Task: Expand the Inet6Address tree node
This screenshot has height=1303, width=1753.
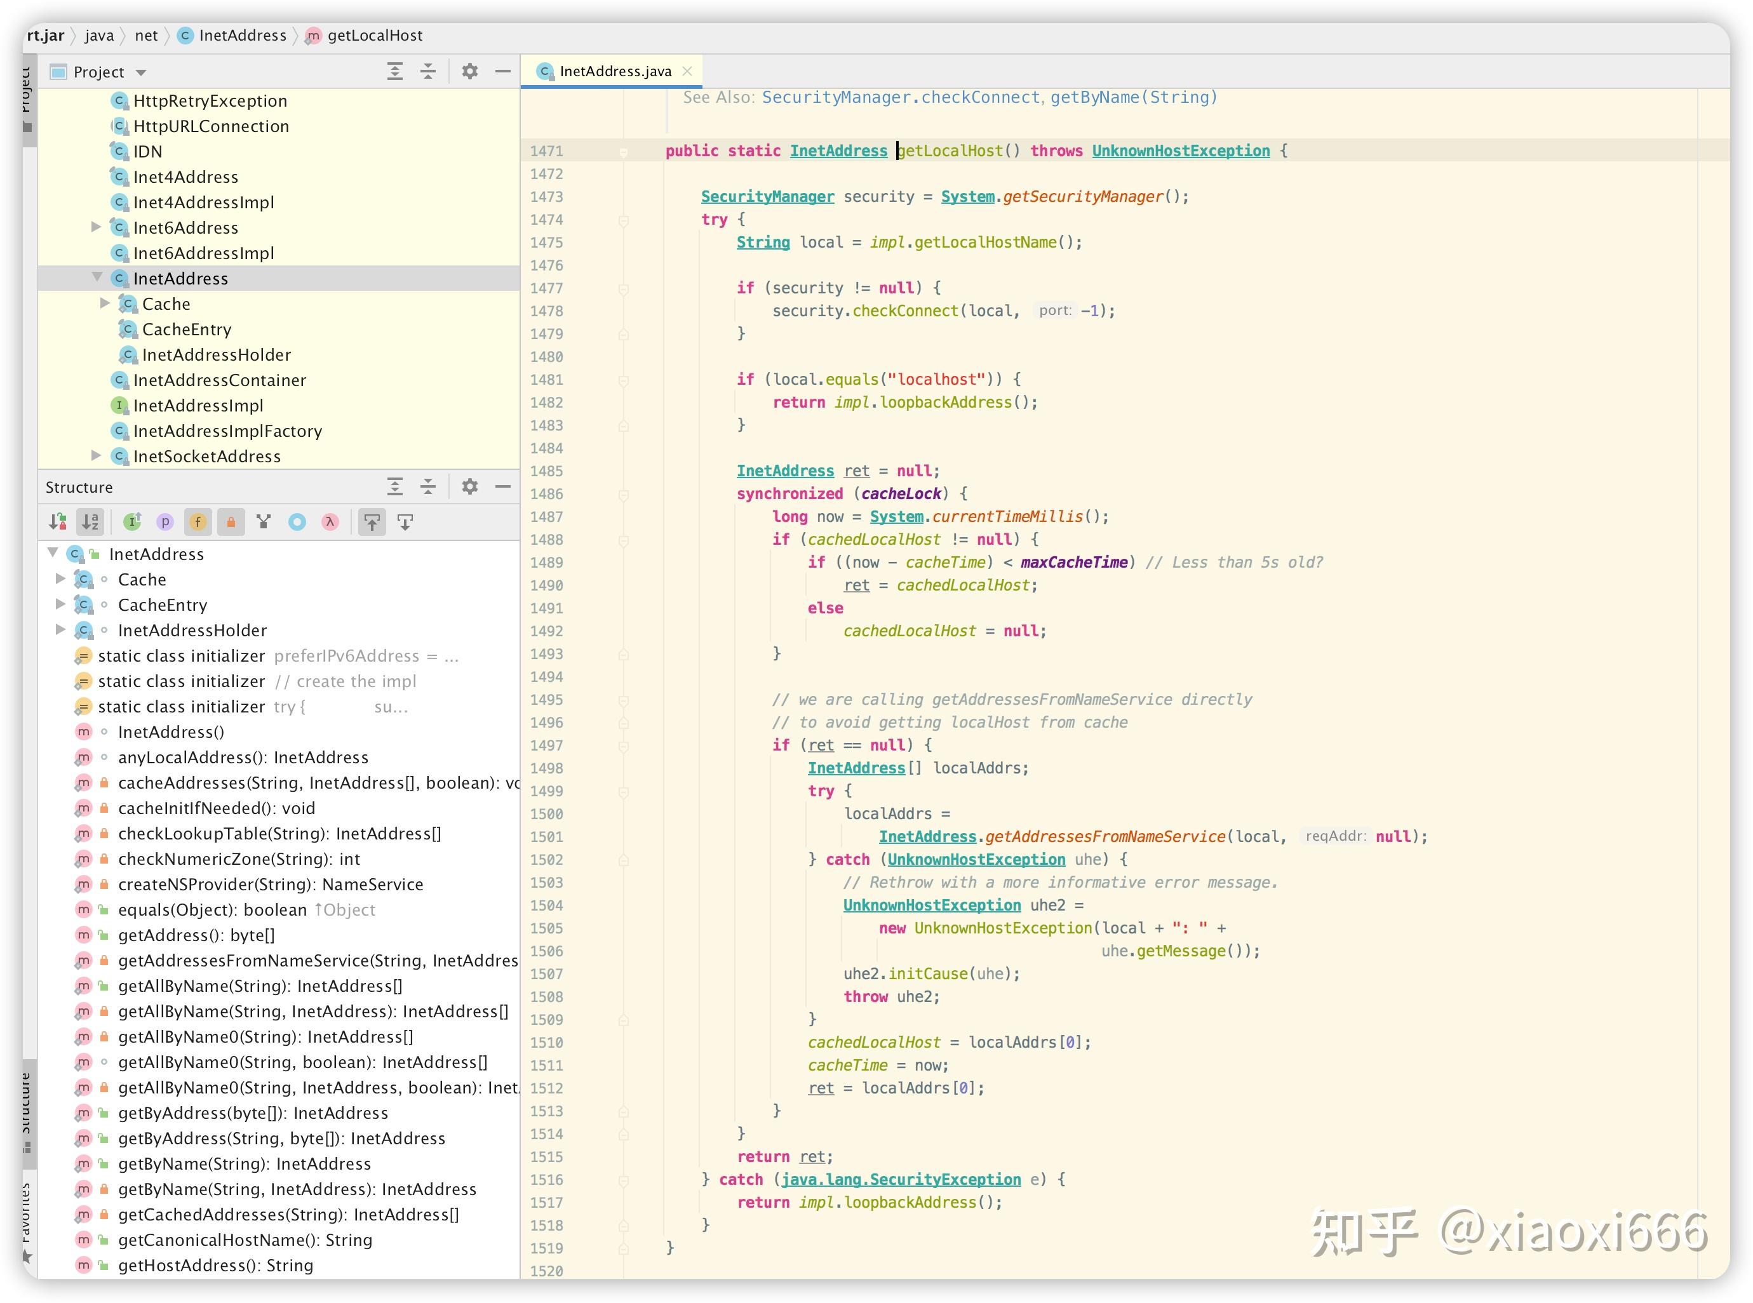Action: (97, 227)
